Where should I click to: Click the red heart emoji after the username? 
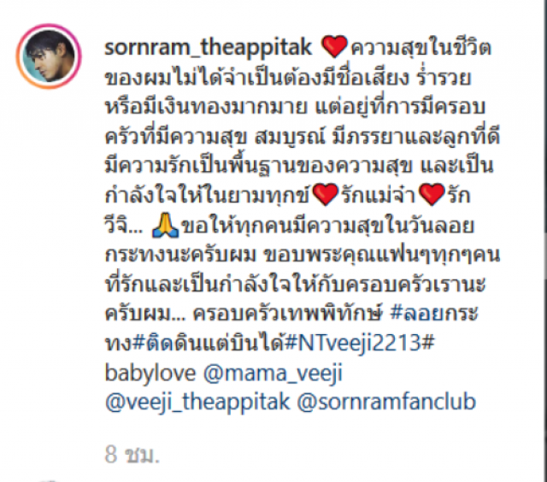click(x=334, y=46)
